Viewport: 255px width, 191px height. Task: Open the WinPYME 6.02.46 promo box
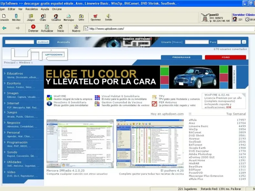point(224,101)
